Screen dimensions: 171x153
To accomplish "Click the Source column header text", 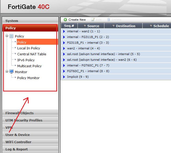I will [x=93, y=26].
